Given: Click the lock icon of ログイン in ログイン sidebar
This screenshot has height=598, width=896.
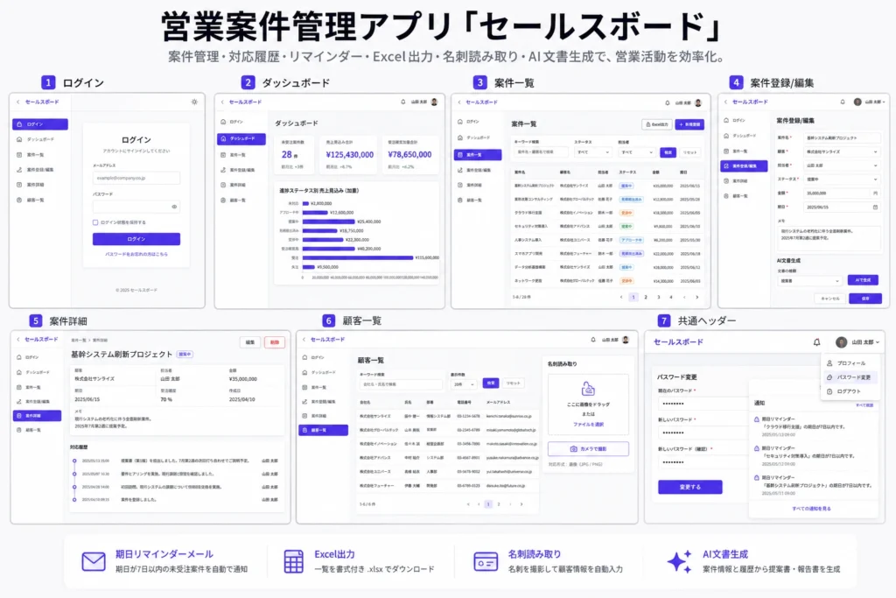Looking at the screenshot, I should pyautogui.click(x=19, y=124).
